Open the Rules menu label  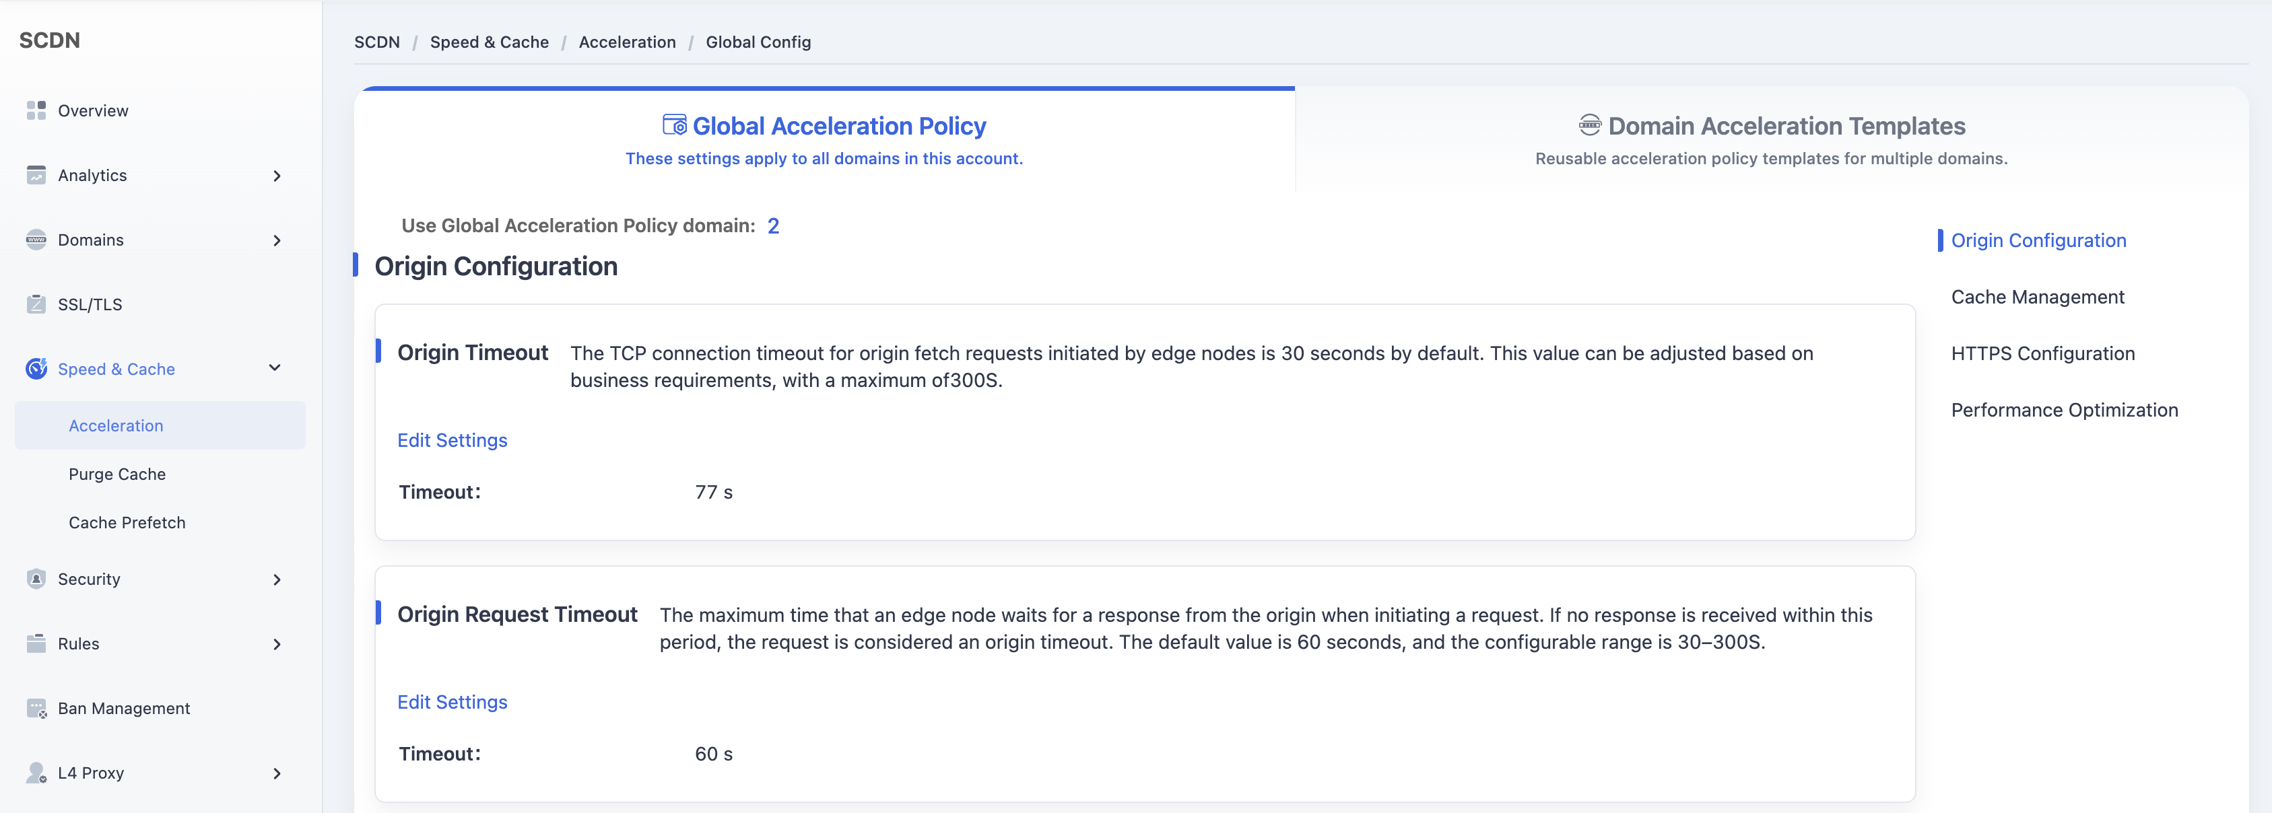[x=79, y=643]
